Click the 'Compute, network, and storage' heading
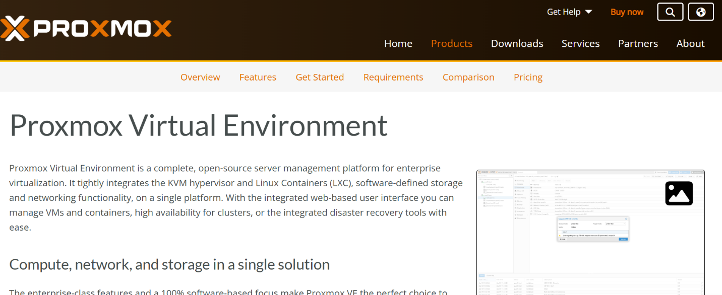This screenshot has height=295, width=722. point(169,264)
